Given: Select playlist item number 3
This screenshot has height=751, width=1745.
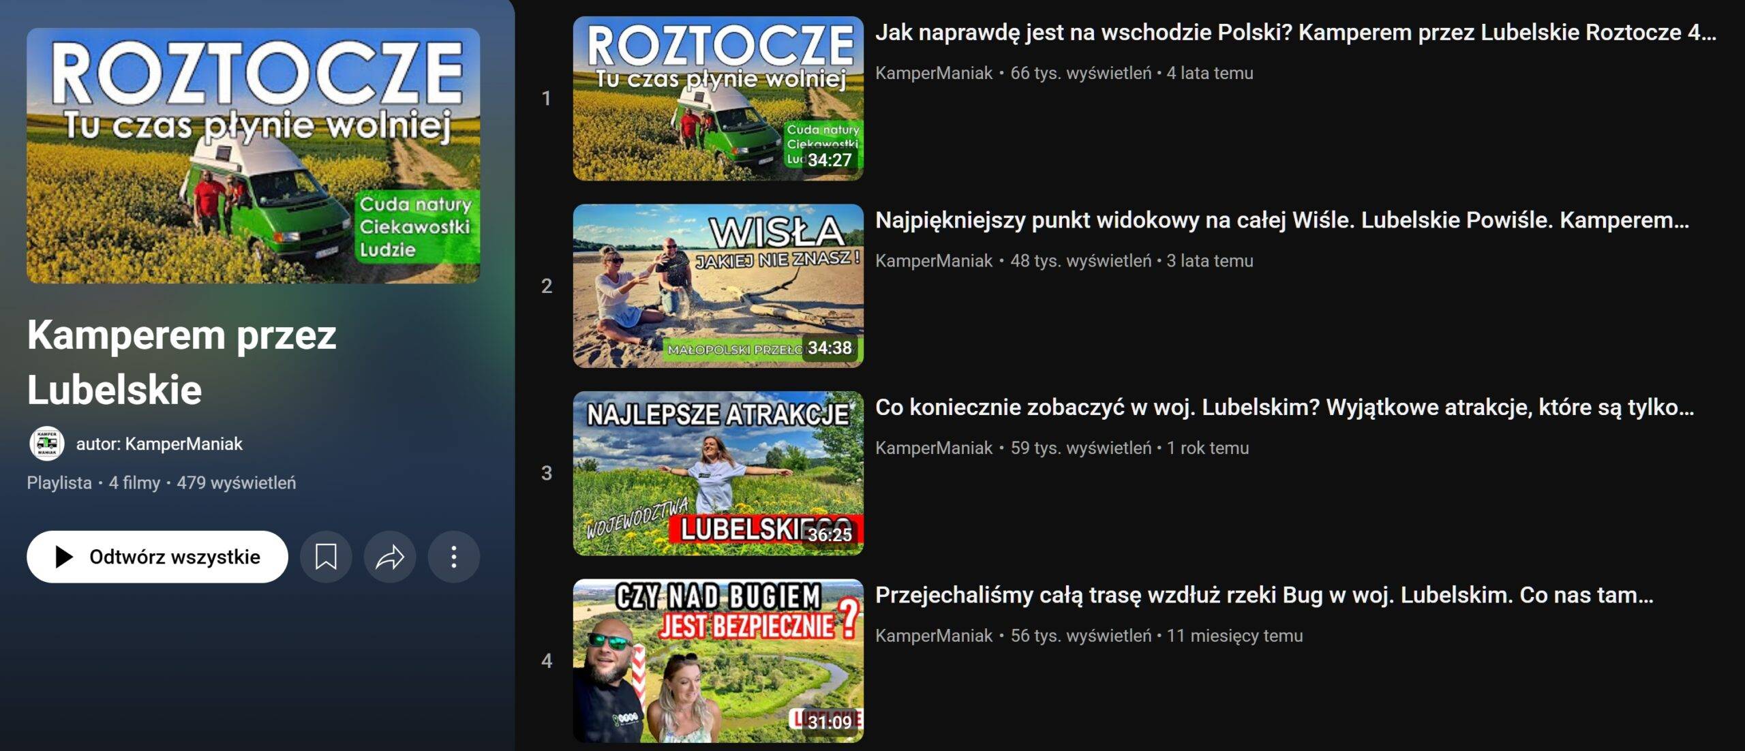Looking at the screenshot, I should [x=547, y=473].
